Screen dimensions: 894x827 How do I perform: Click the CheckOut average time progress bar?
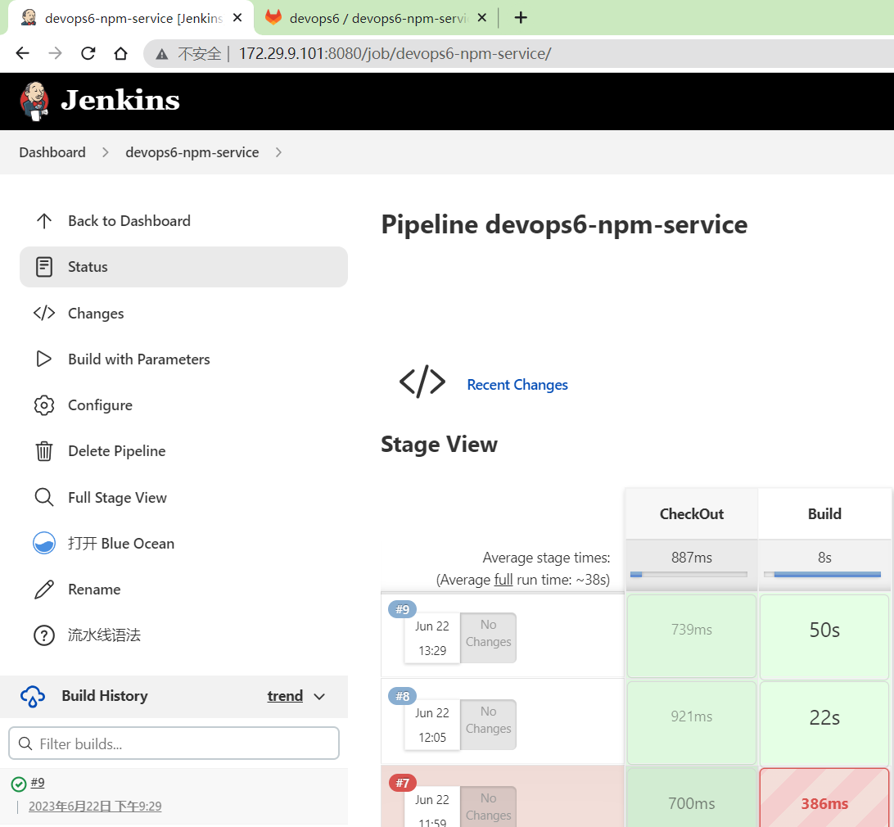point(689,574)
